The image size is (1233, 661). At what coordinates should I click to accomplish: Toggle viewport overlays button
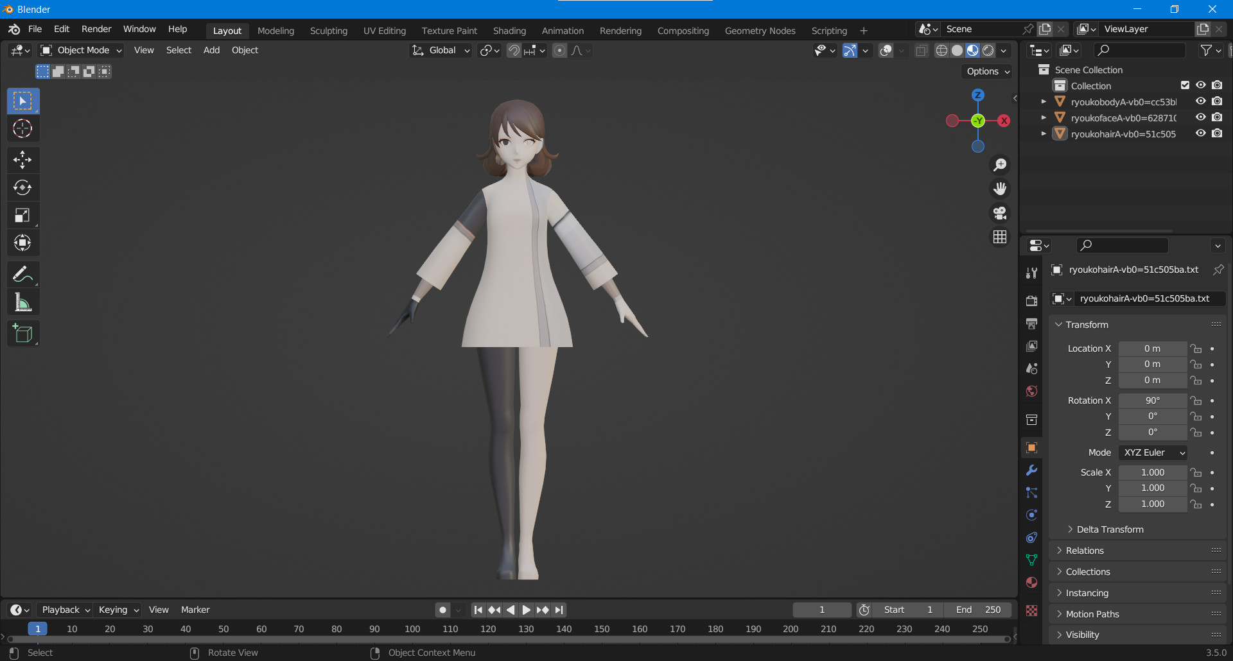coord(886,51)
